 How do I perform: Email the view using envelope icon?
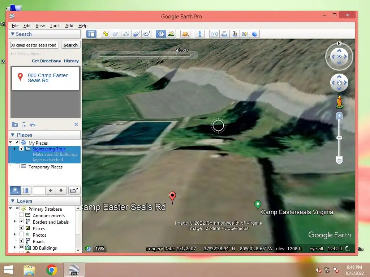(214, 34)
